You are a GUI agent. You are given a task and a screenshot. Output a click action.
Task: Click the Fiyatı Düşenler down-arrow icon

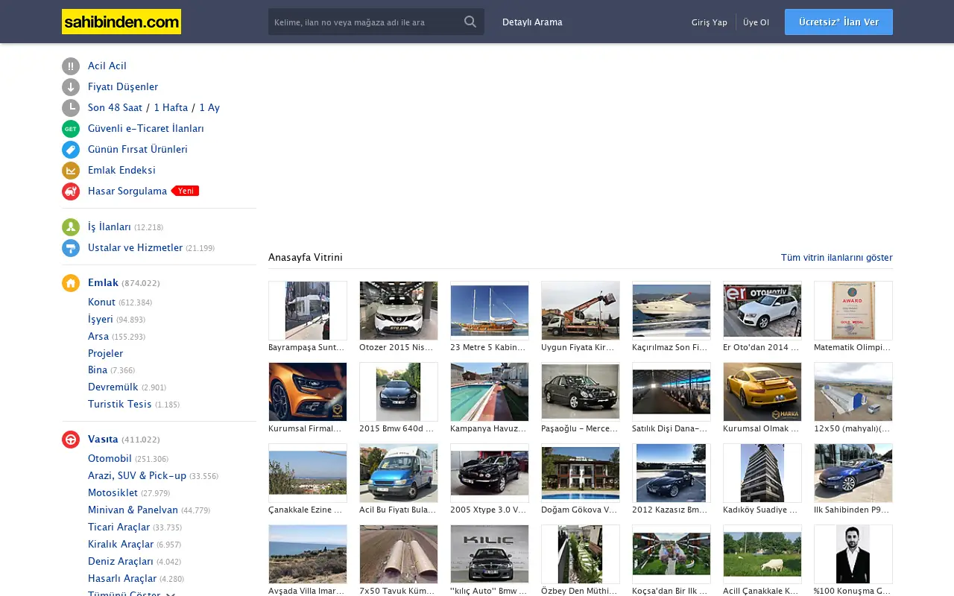coord(71,87)
